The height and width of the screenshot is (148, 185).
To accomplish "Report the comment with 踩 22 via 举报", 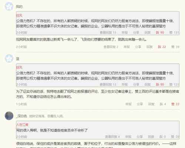I will [127, 47].
